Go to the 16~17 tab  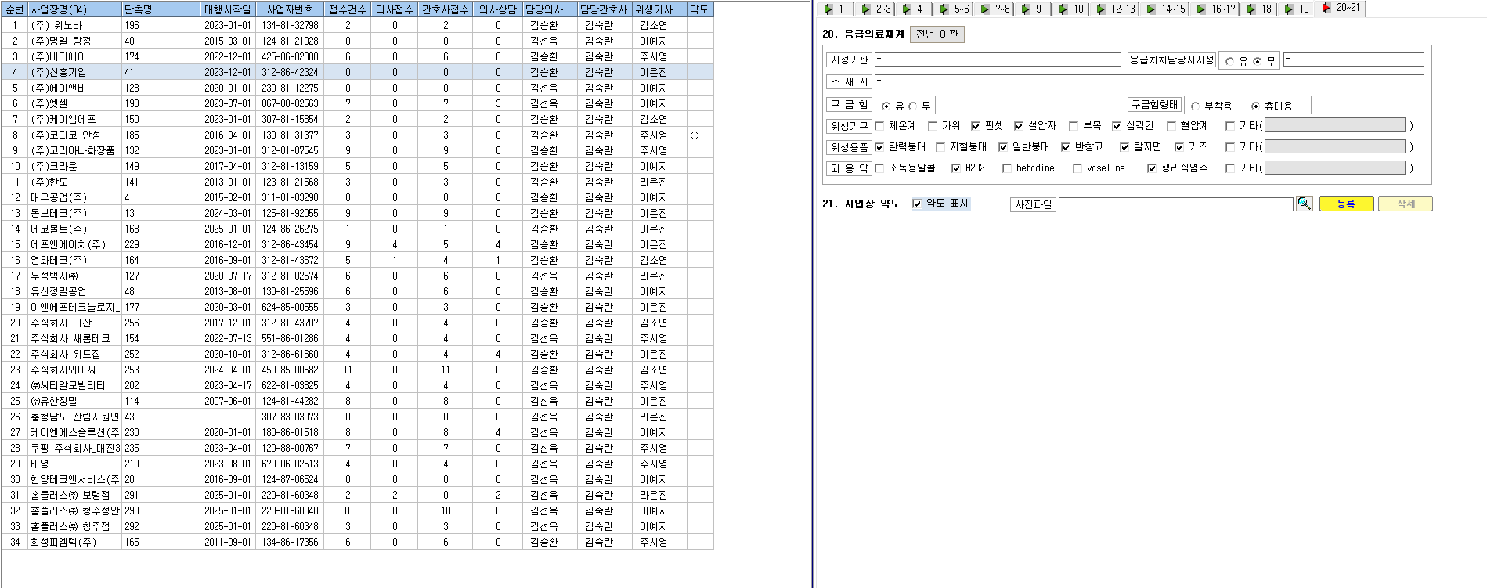pyautogui.click(x=1216, y=9)
